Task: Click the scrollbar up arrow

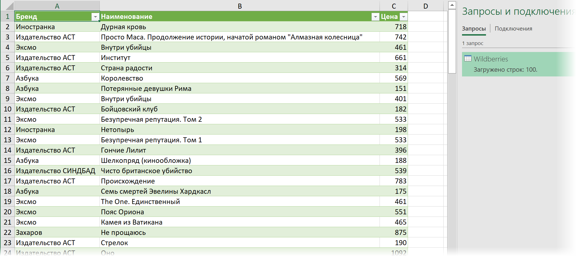Action: click(452, 5)
